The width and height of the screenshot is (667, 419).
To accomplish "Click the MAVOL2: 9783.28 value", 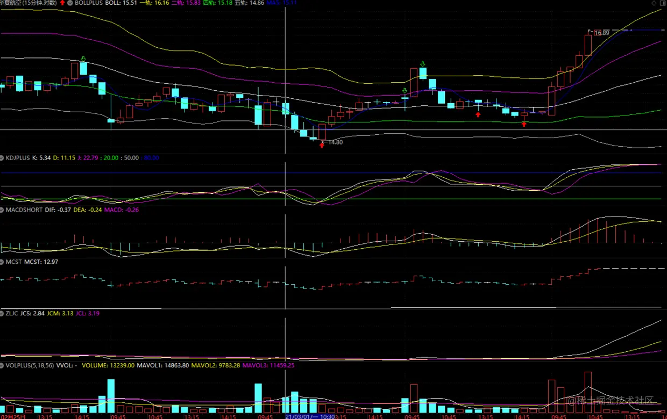I will click(x=216, y=365).
